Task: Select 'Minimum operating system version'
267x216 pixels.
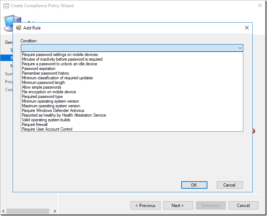Action: [x=51, y=101]
